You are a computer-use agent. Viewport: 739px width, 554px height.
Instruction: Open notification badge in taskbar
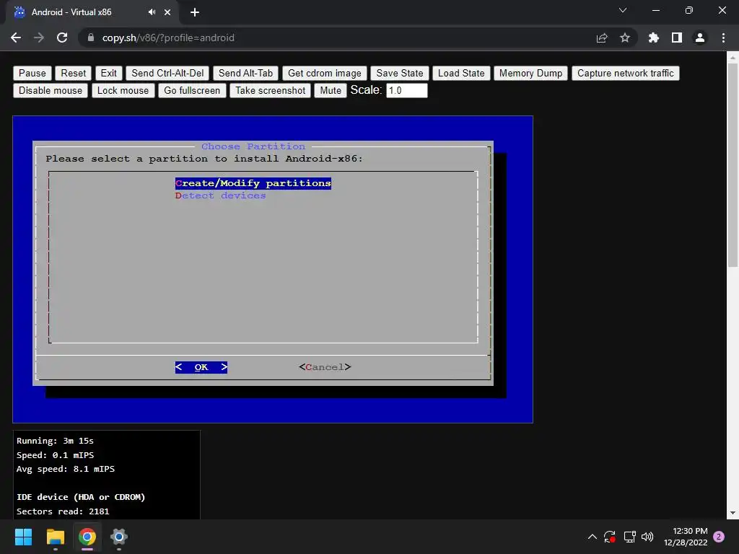pos(719,537)
